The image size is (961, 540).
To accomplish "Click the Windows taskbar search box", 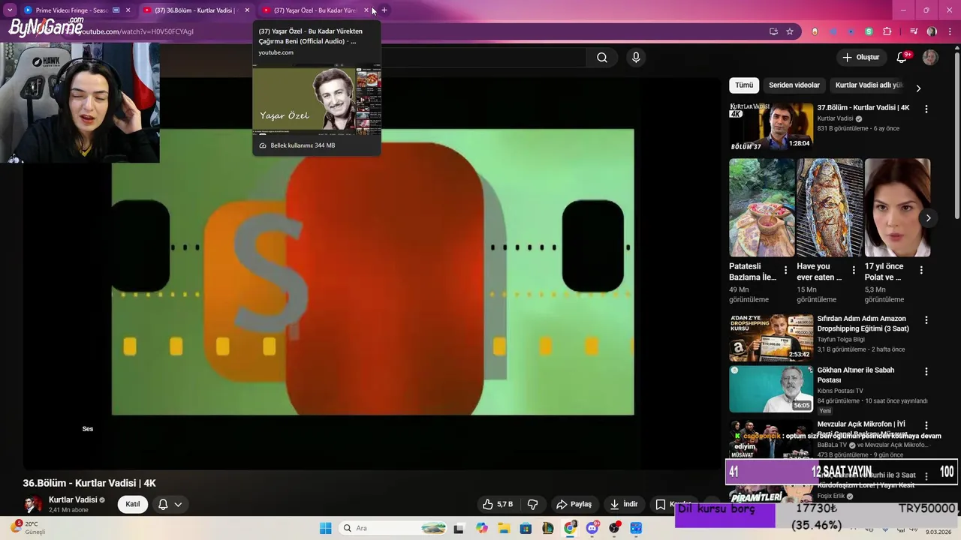I will (393, 528).
